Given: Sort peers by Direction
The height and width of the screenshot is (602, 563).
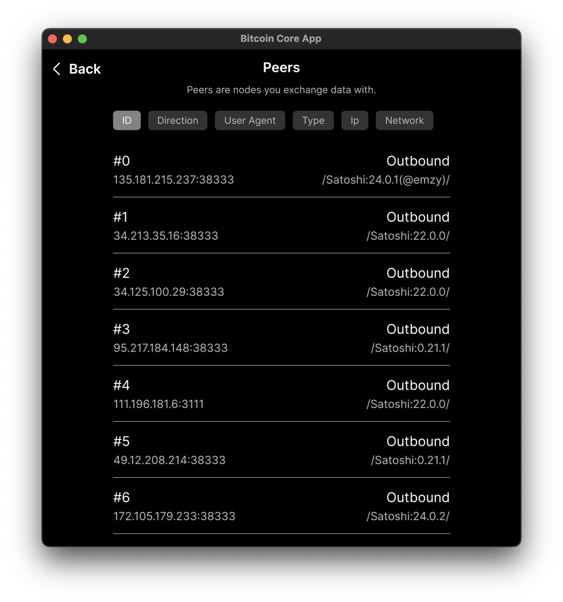Looking at the screenshot, I should pos(178,120).
